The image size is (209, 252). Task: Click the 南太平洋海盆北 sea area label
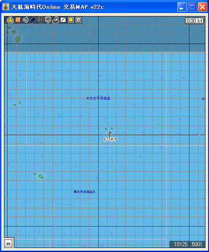84,192
